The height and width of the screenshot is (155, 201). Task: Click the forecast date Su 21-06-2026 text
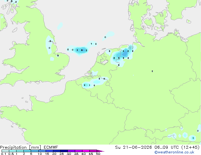point(133,147)
